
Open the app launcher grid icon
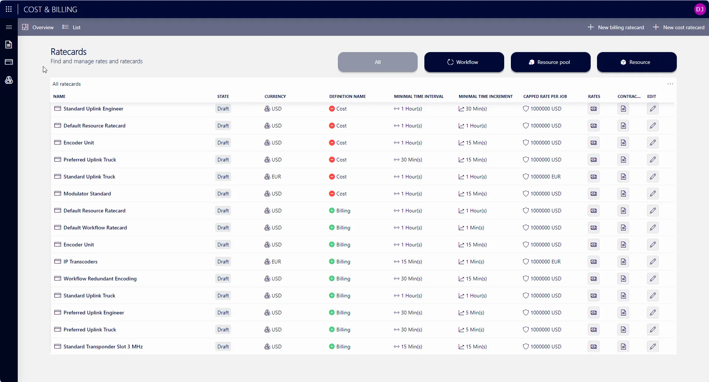click(x=9, y=9)
